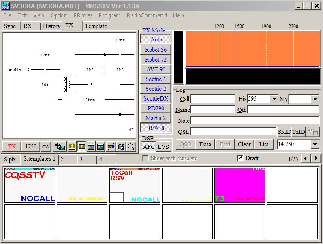Select the CQSSTV NOCALL template thumbnail
Screen dimensions: 323x244
[30, 185]
